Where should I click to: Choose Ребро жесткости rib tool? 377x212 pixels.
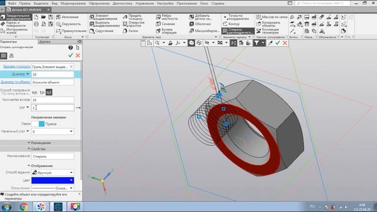click(167, 17)
